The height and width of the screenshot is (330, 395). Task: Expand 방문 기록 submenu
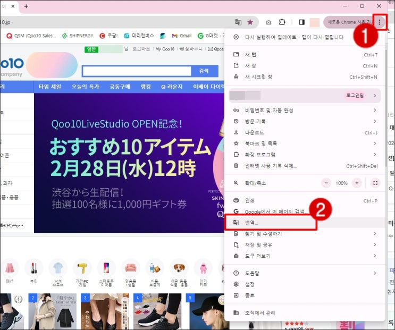coord(305,121)
